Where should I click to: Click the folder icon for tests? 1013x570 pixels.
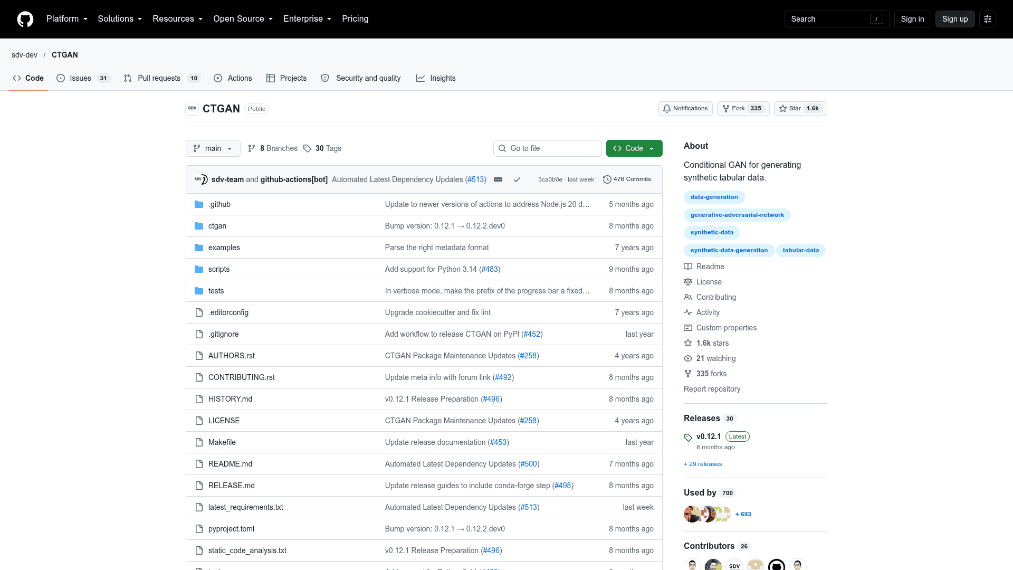199,291
